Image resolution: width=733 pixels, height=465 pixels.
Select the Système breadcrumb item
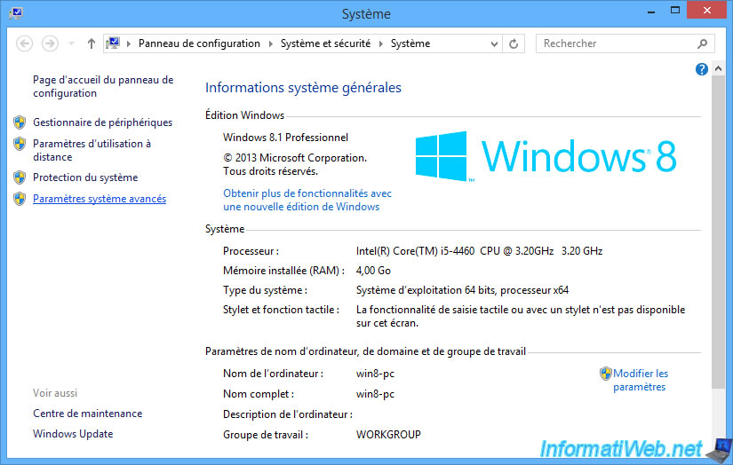click(x=410, y=43)
